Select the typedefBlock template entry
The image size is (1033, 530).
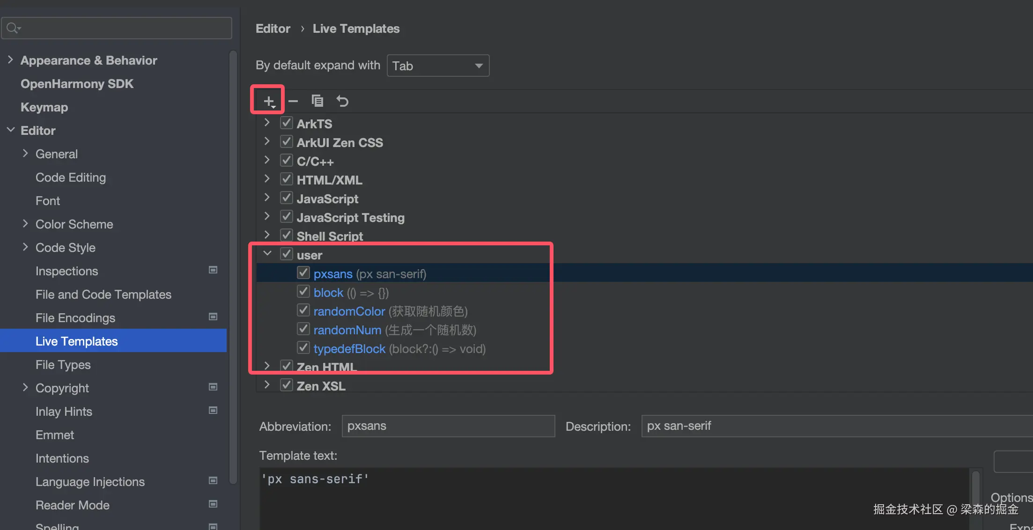(349, 349)
